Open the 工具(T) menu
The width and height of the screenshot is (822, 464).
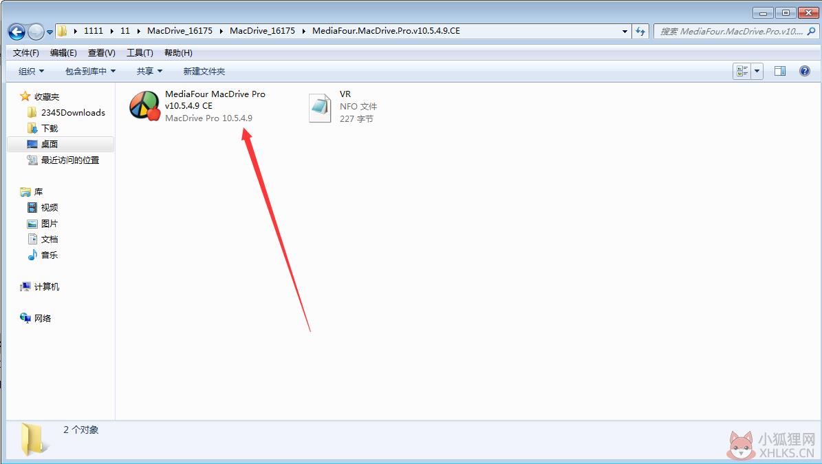(140, 52)
